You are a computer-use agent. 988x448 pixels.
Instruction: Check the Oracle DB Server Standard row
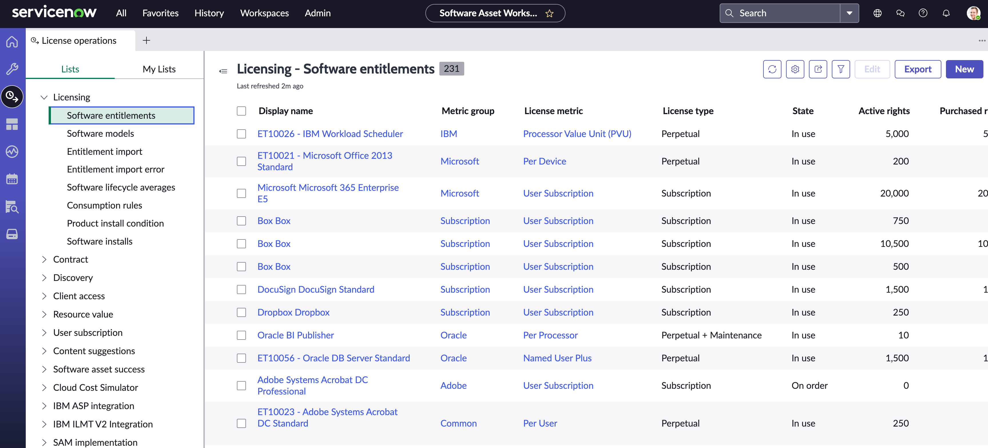[241, 358]
